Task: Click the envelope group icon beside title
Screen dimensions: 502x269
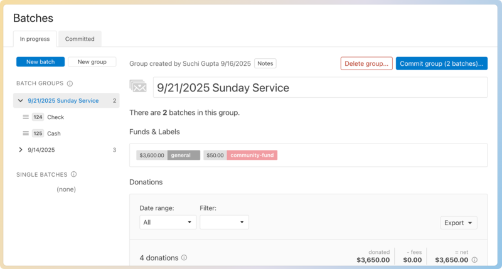Action: (138, 87)
